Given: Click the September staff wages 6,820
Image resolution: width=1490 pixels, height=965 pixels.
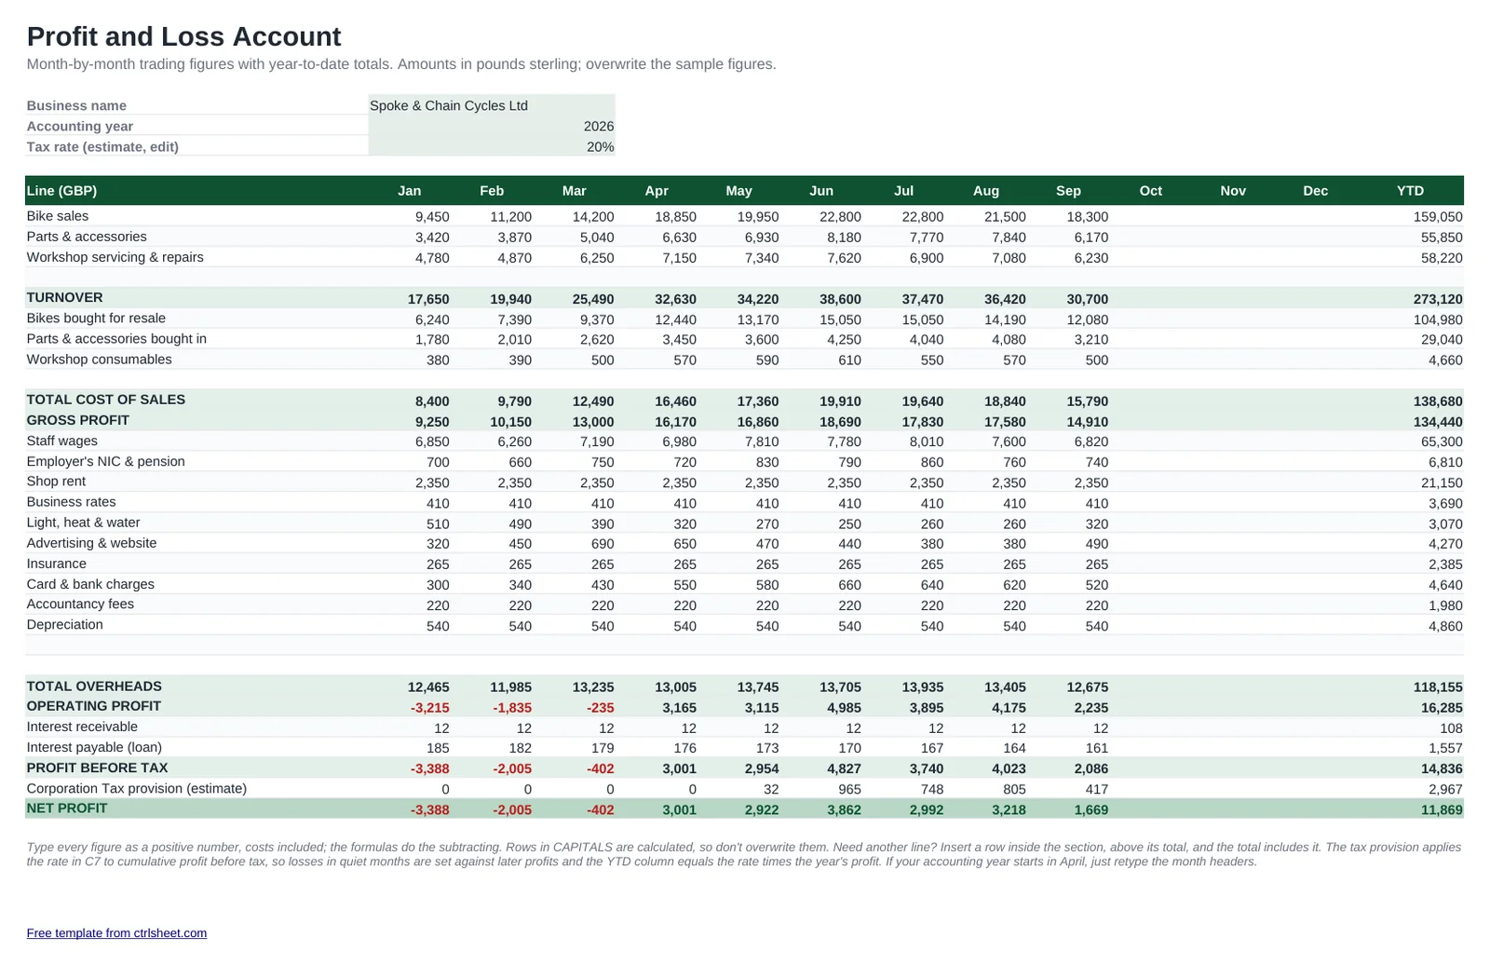Looking at the screenshot, I should 1091,442.
